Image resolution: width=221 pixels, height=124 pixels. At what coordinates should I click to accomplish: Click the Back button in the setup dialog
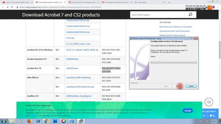[166, 86]
